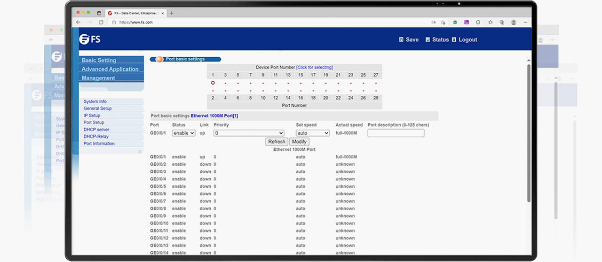Open the browser favorites star icon
This screenshot has width=602, height=262.
490,22
